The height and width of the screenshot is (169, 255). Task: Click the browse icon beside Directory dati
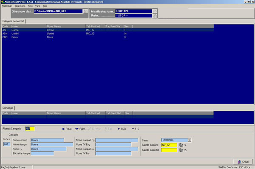85,11
